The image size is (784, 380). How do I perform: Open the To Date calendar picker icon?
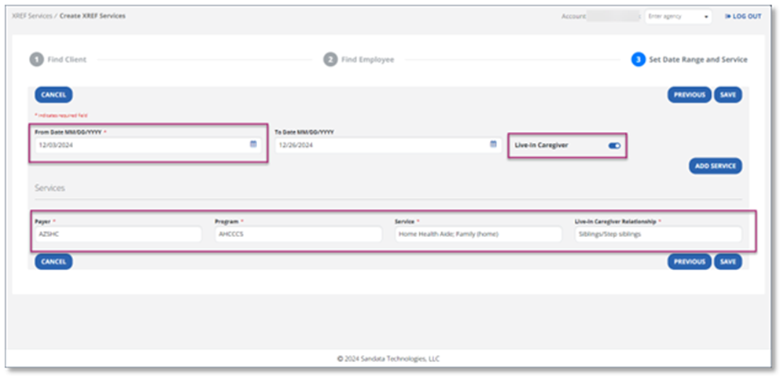click(x=493, y=144)
